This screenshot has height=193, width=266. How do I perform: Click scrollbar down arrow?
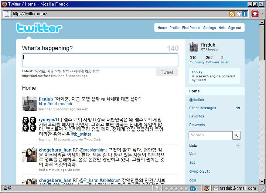[x=262, y=182]
